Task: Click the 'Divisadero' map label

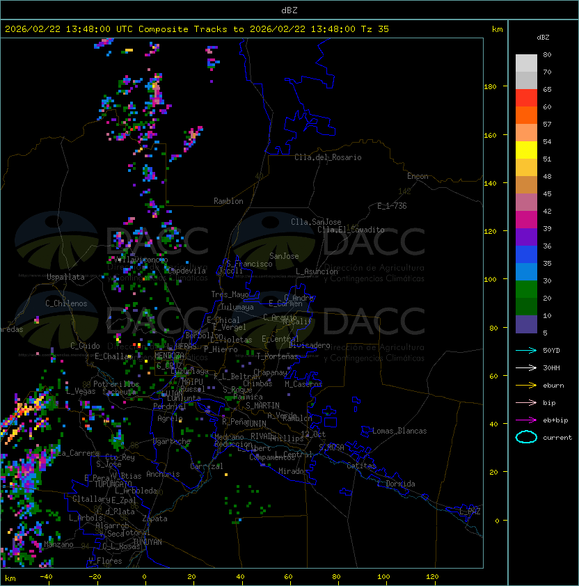Action: click(x=309, y=345)
